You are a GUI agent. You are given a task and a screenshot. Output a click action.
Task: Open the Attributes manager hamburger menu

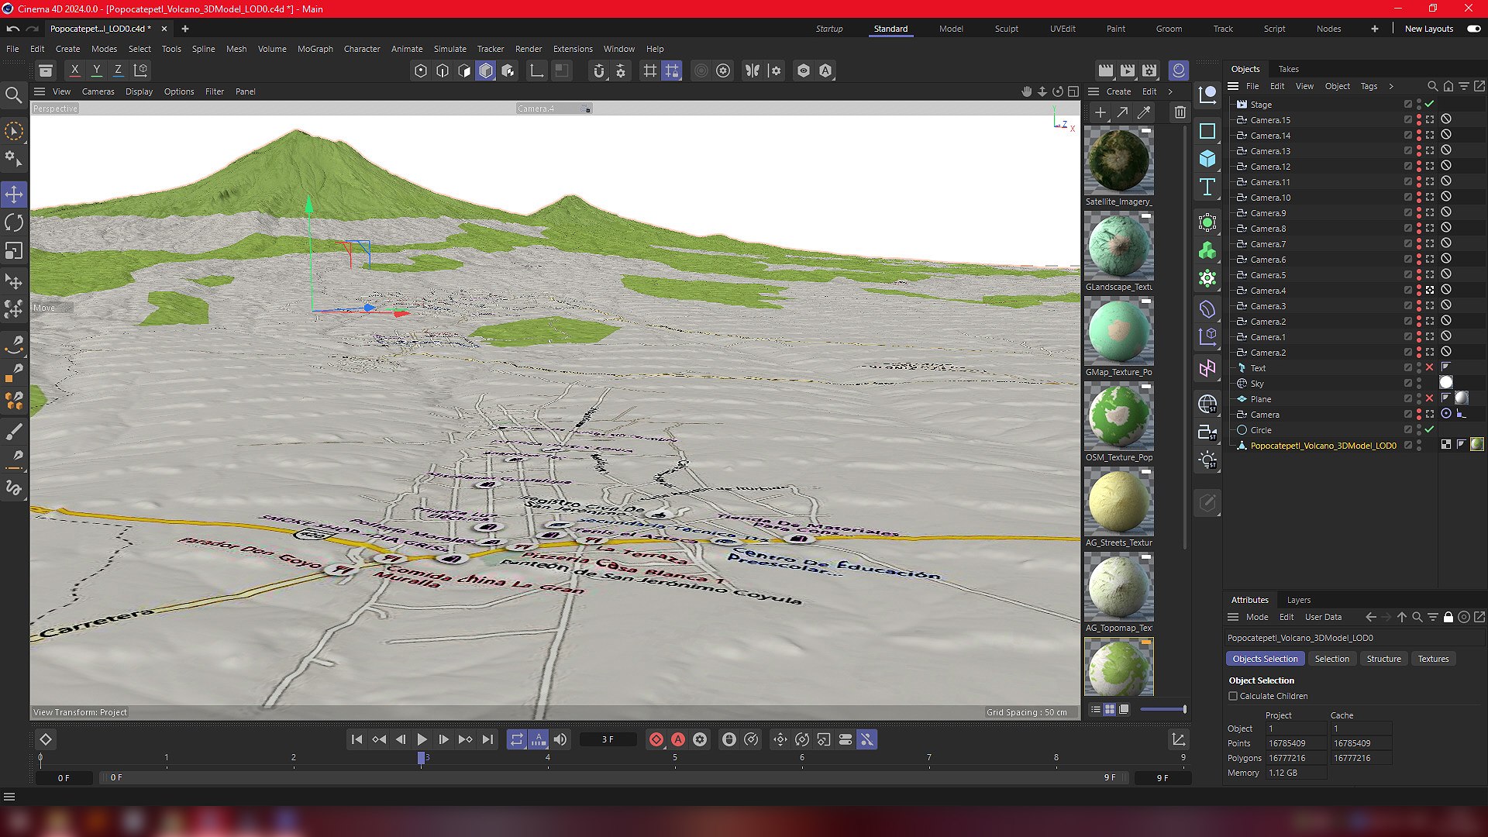[1233, 617]
